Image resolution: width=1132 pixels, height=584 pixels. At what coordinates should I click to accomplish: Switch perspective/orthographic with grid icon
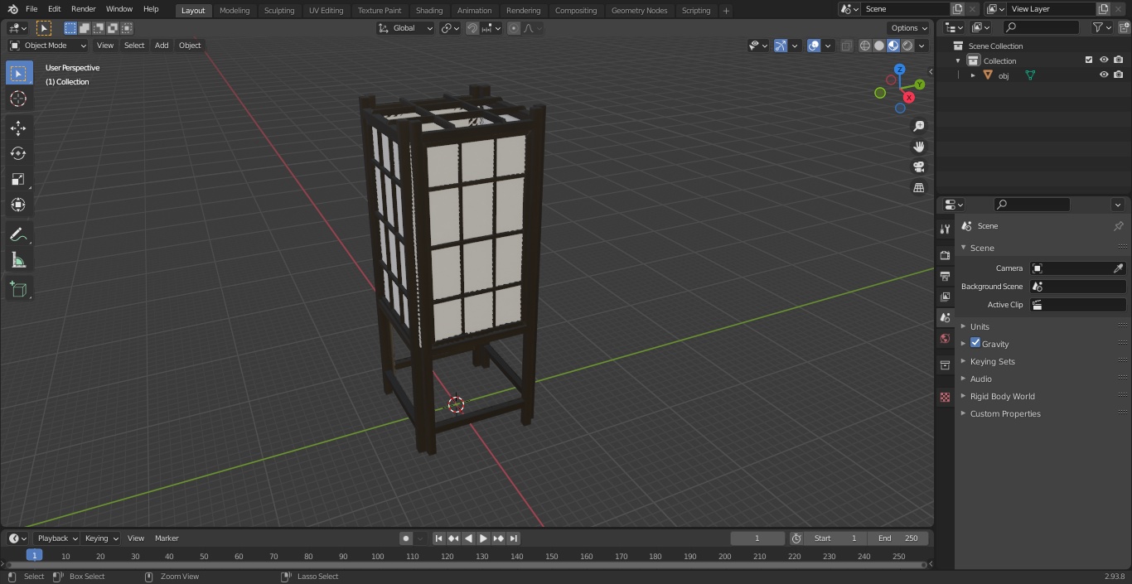918,187
